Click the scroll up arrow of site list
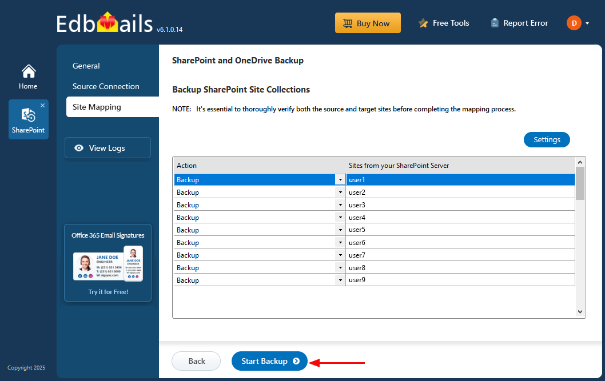The width and height of the screenshot is (605, 381). [x=580, y=162]
